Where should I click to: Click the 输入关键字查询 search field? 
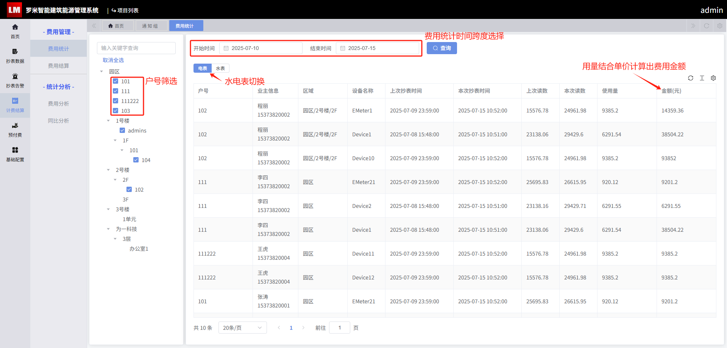[x=136, y=48]
